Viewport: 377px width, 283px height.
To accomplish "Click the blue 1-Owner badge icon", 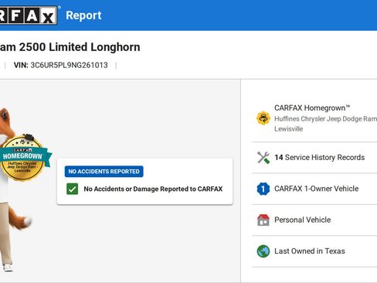I will [263, 189].
